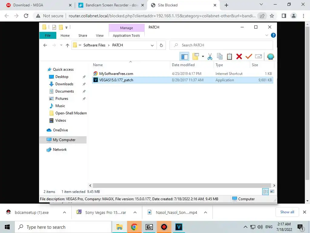This screenshot has height=233, width=310.
Task: Open a new Chrome tab
Action: pos(226,5)
